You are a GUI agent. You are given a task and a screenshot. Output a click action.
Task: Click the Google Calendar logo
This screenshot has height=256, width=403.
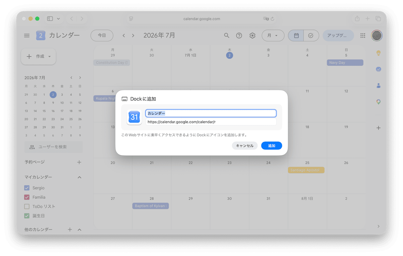click(x=40, y=35)
